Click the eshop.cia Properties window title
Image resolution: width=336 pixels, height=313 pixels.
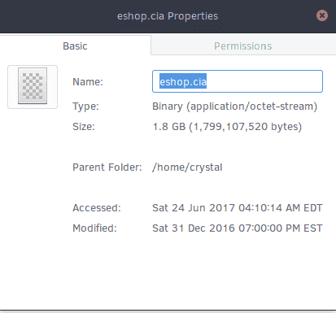168,16
